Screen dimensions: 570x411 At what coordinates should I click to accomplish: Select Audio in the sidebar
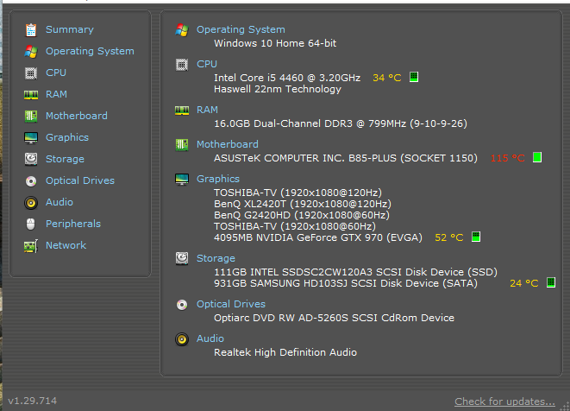60,202
